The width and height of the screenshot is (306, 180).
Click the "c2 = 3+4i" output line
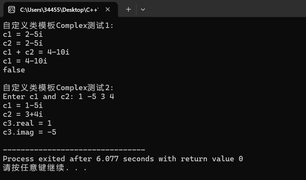pos(23,114)
